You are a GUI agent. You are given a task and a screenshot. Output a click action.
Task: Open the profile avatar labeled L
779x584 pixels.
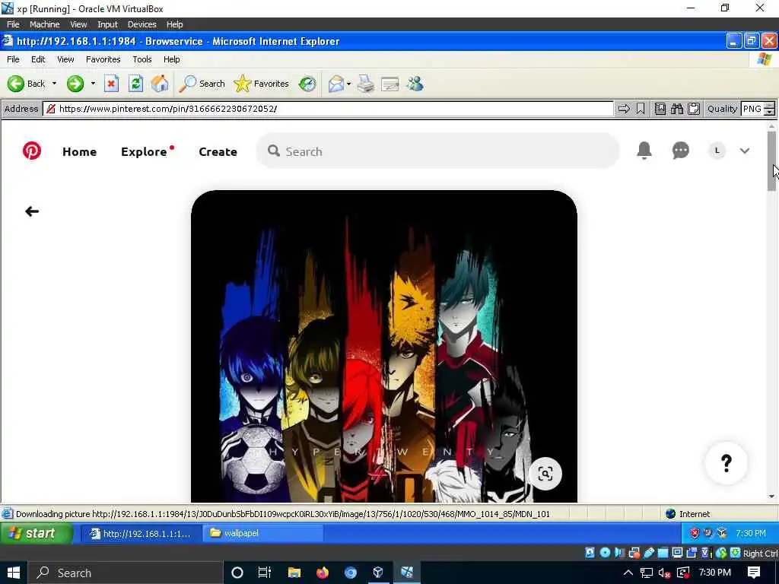717,151
